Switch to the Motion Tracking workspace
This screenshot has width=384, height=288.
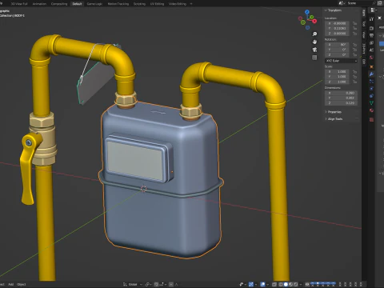click(x=118, y=4)
